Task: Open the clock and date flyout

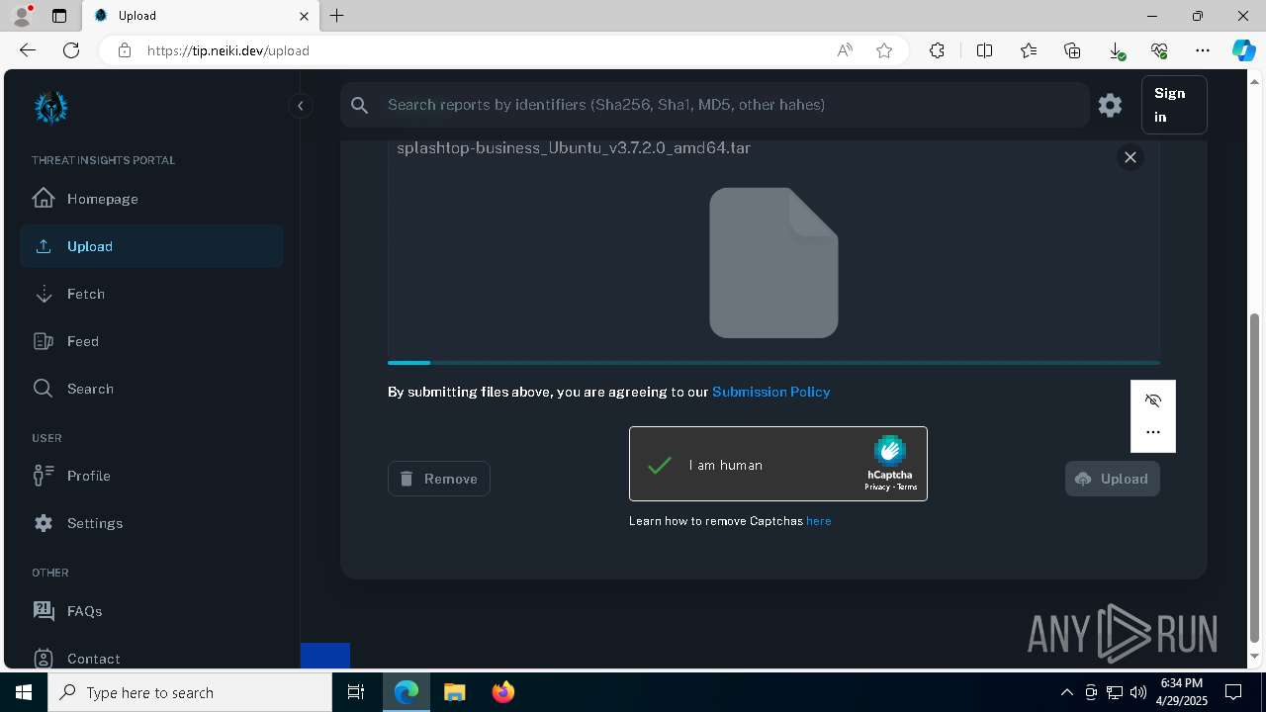Action: (1182, 692)
